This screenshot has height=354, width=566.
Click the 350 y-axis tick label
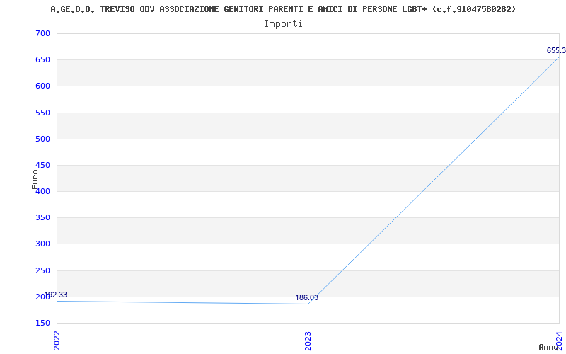[x=42, y=218]
